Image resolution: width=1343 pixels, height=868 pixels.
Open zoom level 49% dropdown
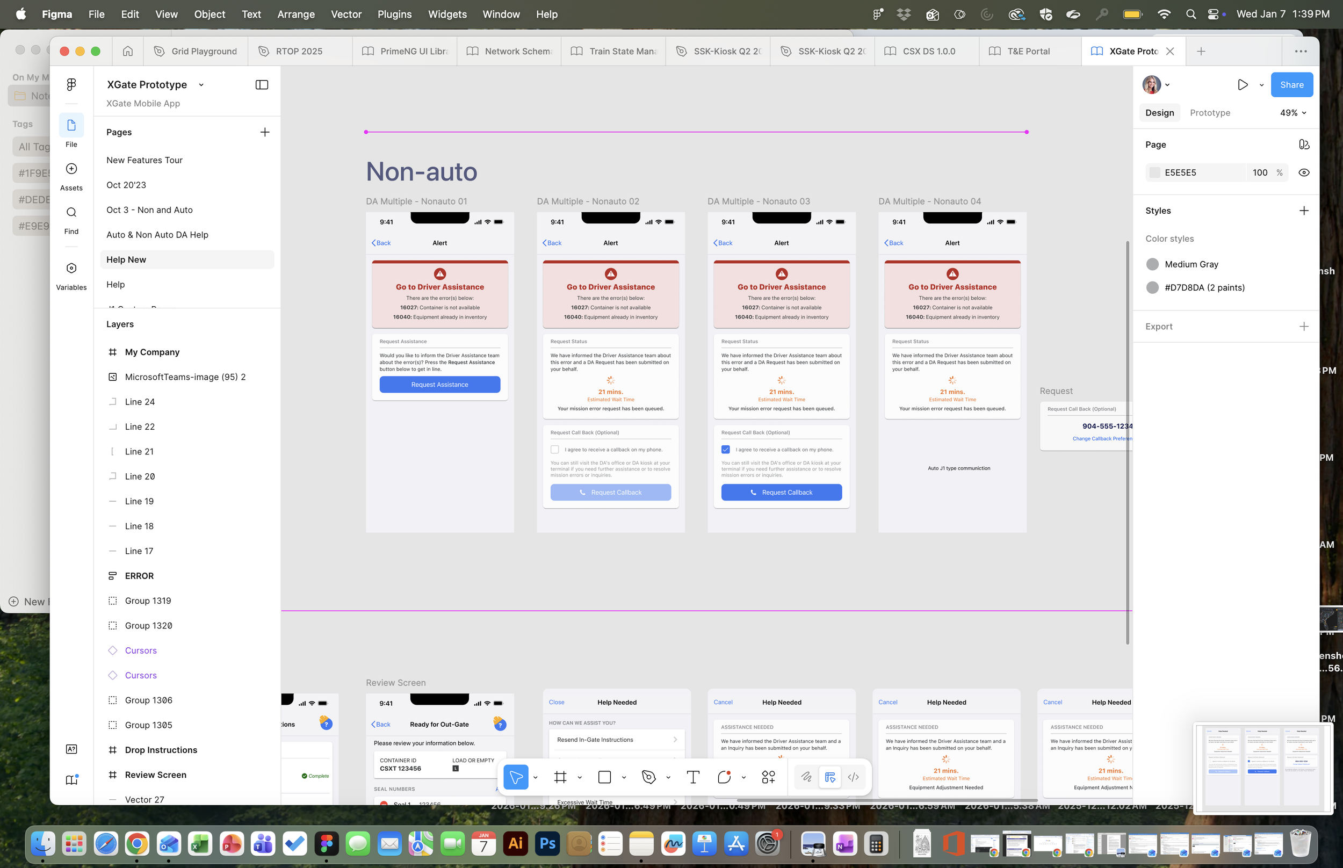1293,113
